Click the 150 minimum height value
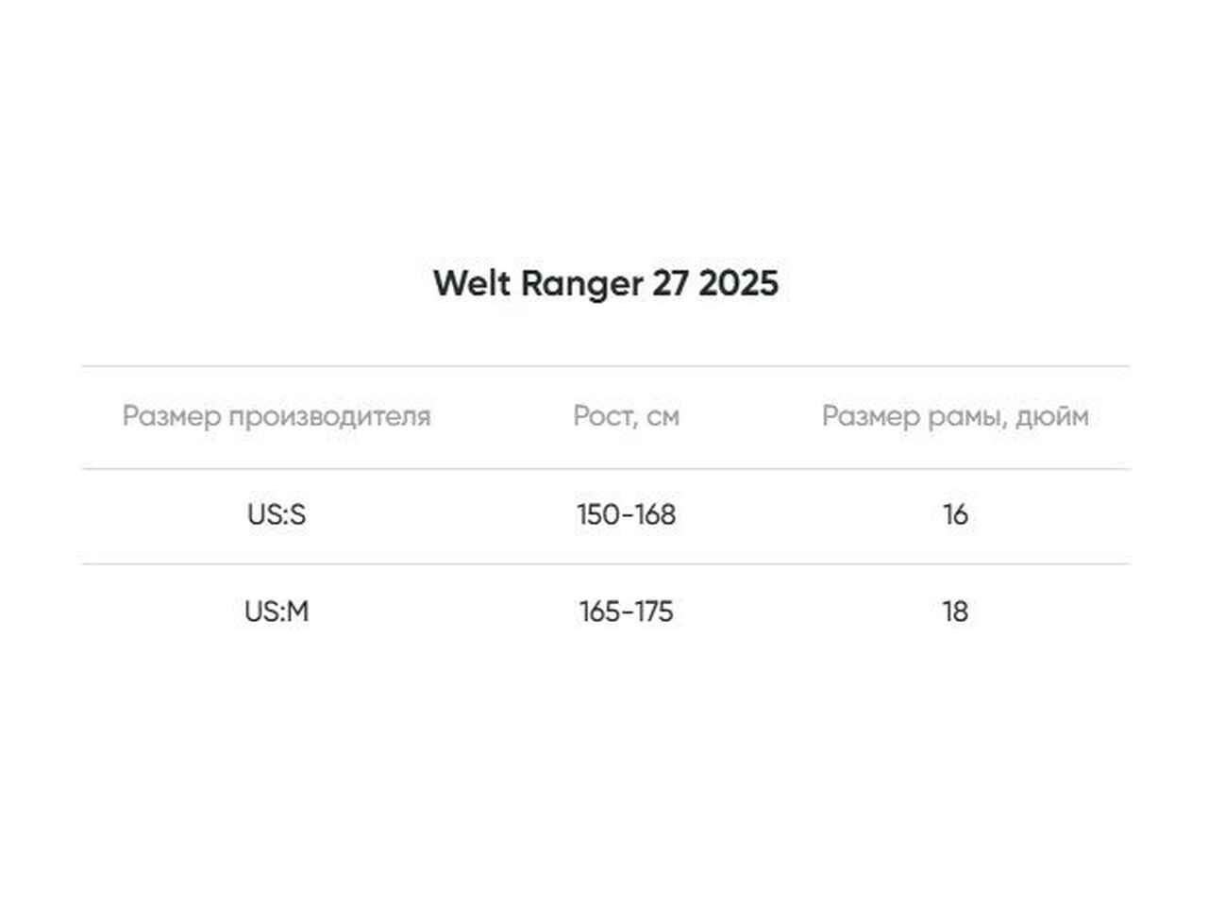Image resolution: width=1208 pixels, height=906 pixels. [x=597, y=515]
